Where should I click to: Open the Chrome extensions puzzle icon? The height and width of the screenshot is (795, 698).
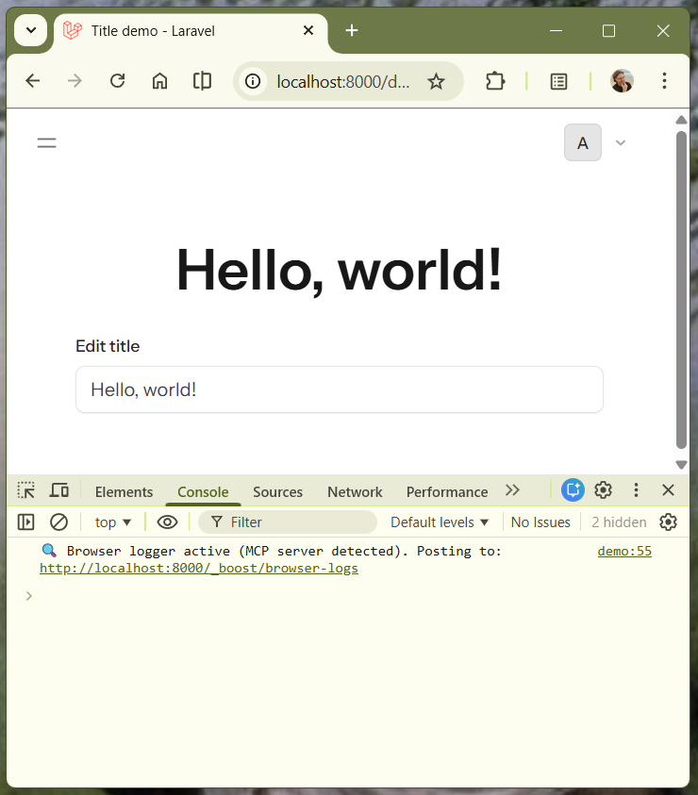495,81
